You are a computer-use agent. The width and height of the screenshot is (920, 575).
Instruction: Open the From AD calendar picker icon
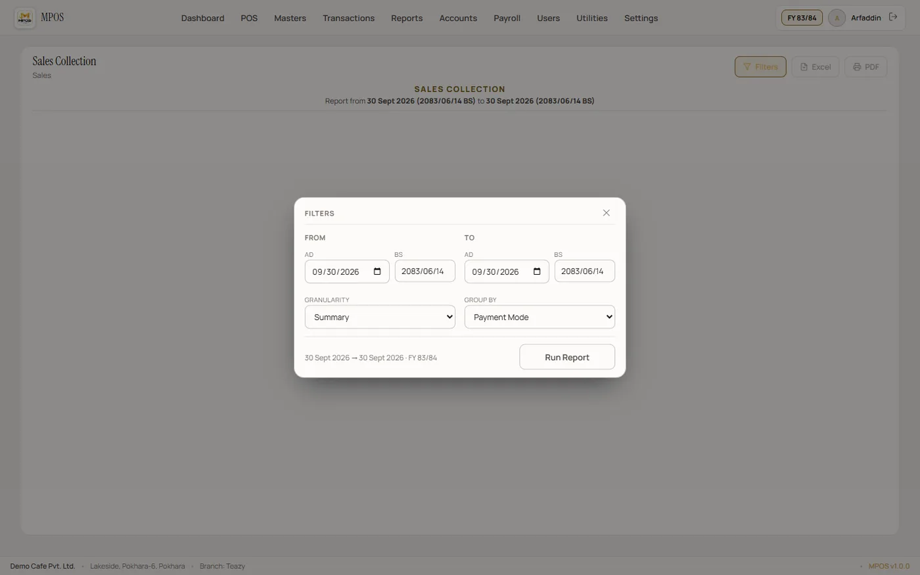click(377, 271)
